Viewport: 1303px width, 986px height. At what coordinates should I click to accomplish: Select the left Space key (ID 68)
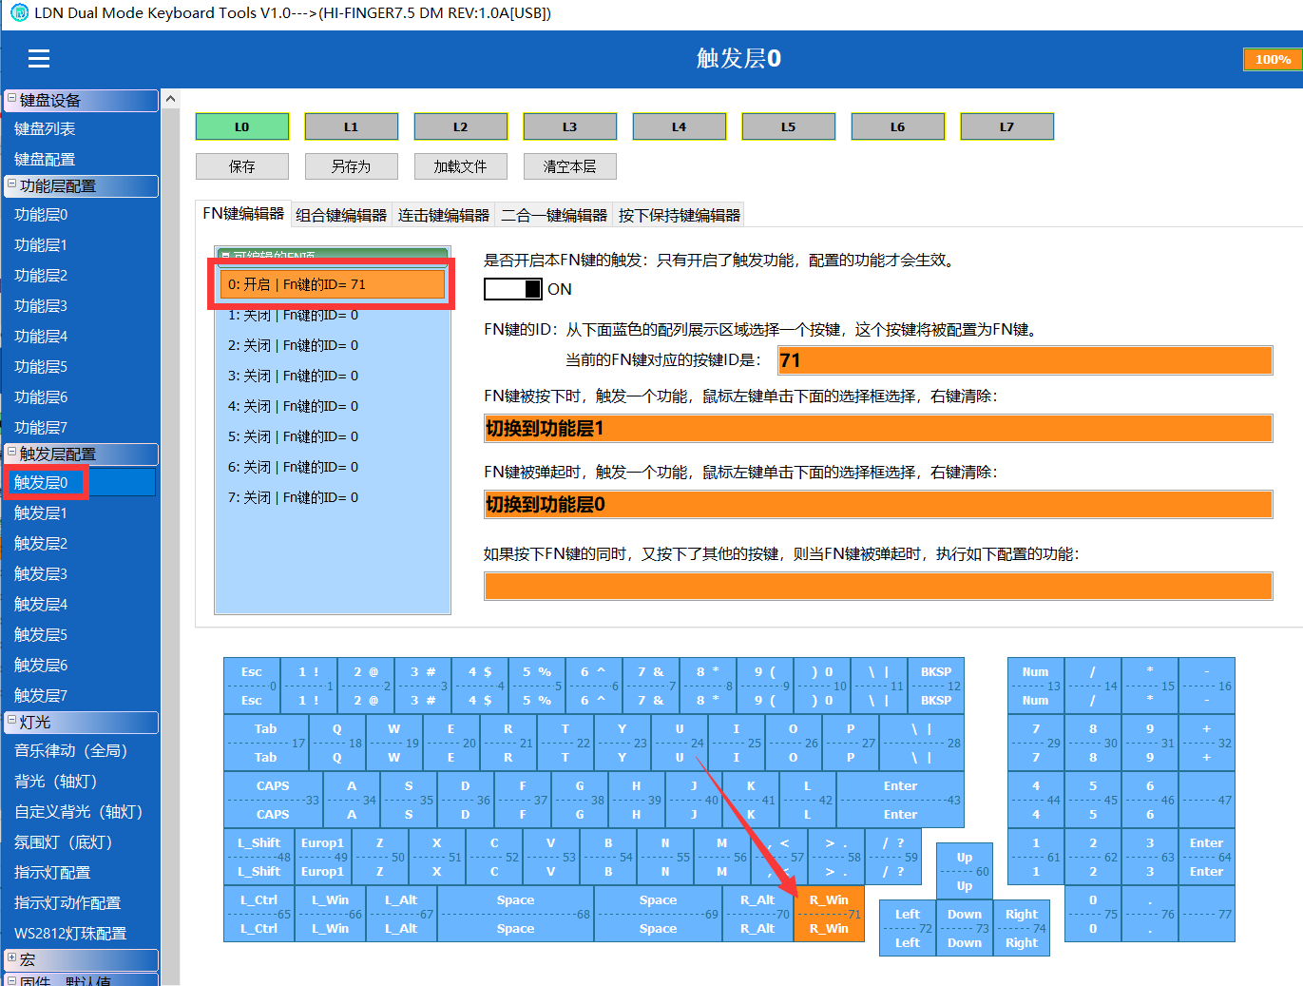(515, 914)
